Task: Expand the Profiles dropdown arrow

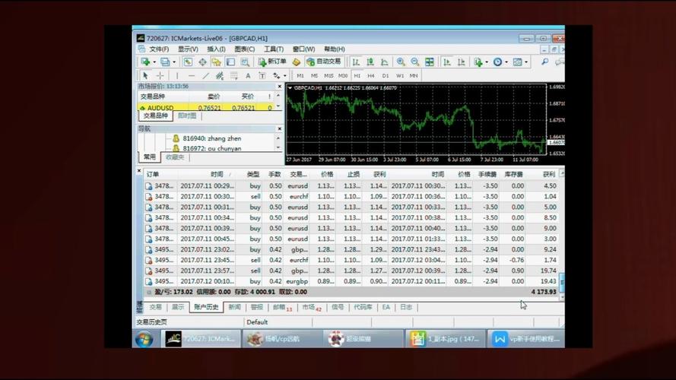Action: click(174, 62)
